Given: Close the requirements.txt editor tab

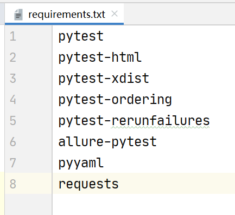Looking at the screenshot, I should click(x=115, y=14).
